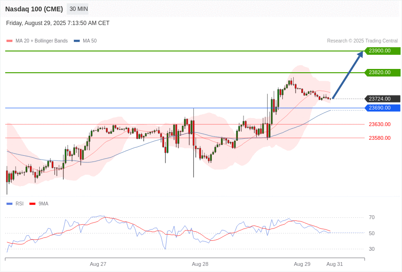Screen dimensions: 402x272
Task: Select the 23900.00 target price tag
Action: (x=382, y=51)
